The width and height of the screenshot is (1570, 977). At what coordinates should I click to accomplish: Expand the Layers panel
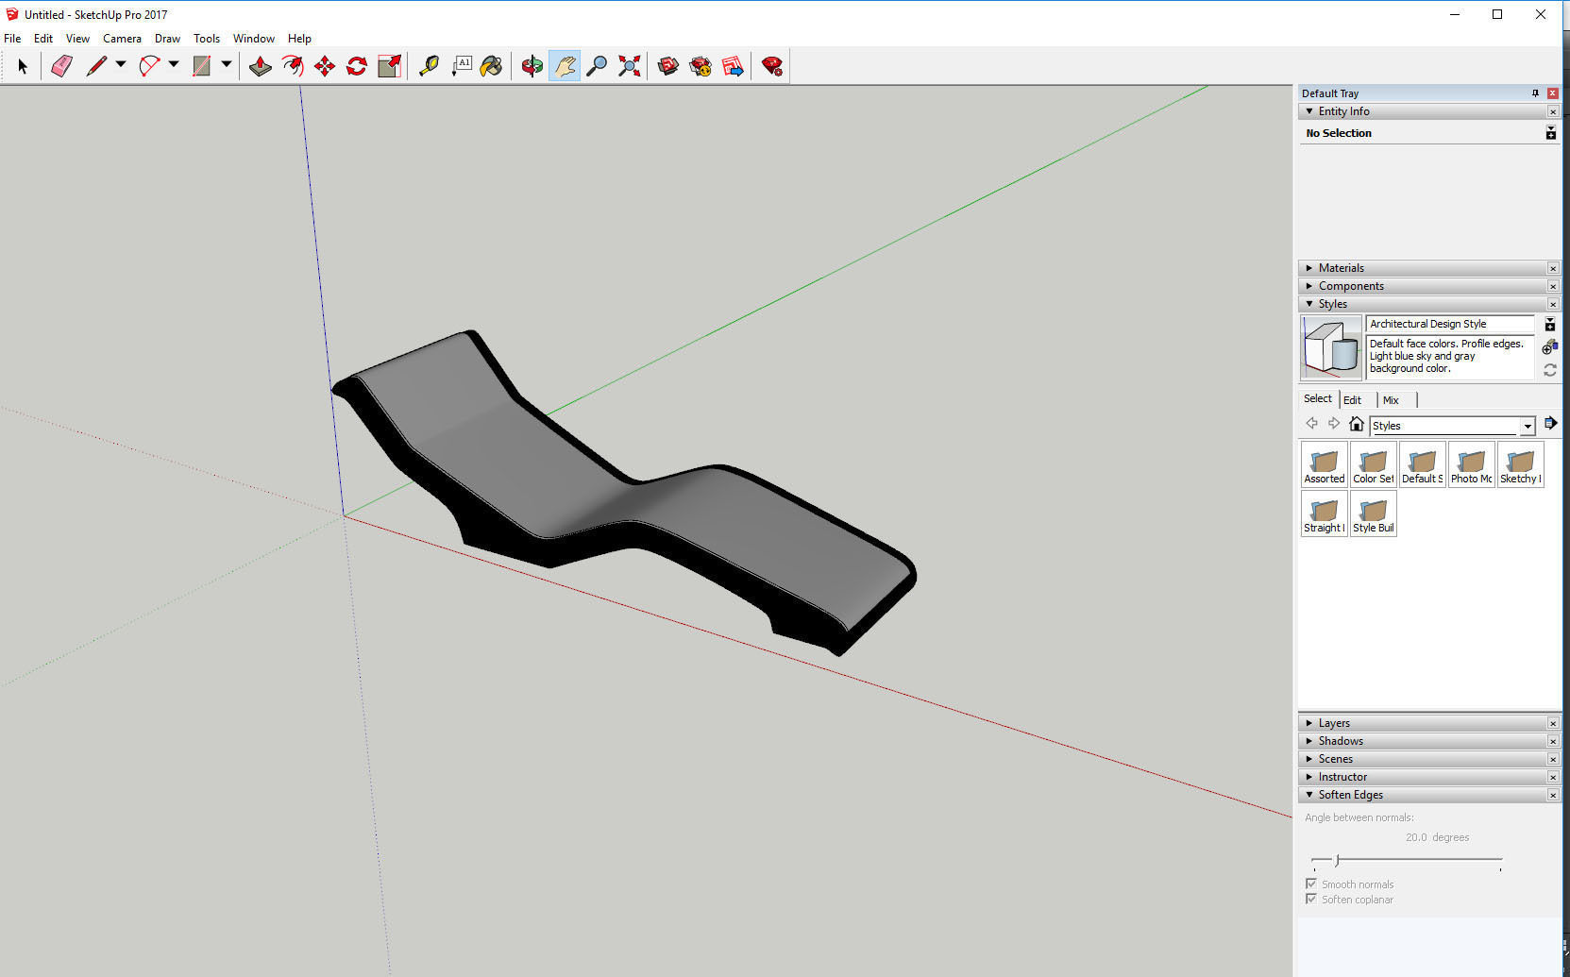click(1309, 723)
